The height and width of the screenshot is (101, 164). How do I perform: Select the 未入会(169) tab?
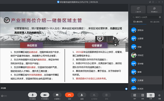pos(155,22)
